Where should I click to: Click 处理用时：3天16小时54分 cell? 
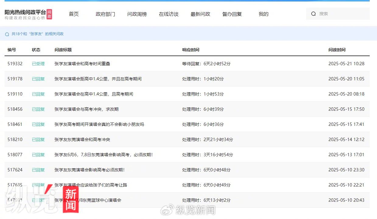pos(208,155)
